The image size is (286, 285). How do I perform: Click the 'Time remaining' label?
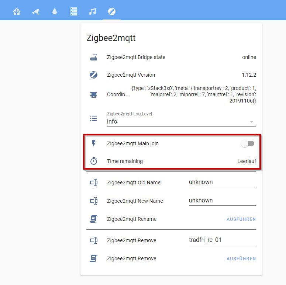(125, 161)
